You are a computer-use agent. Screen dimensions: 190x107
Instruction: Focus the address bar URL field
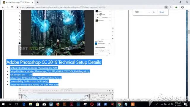tap(90, 7)
